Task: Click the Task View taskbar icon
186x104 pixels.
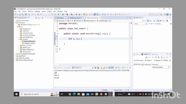Action: 62,94
